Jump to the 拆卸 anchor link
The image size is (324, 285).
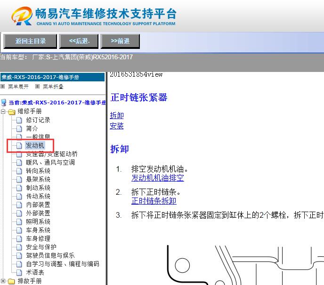tap(117, 115)
